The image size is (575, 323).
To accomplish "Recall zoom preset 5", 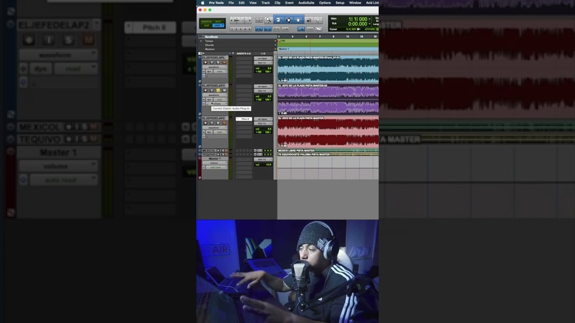I will point(249,29).
